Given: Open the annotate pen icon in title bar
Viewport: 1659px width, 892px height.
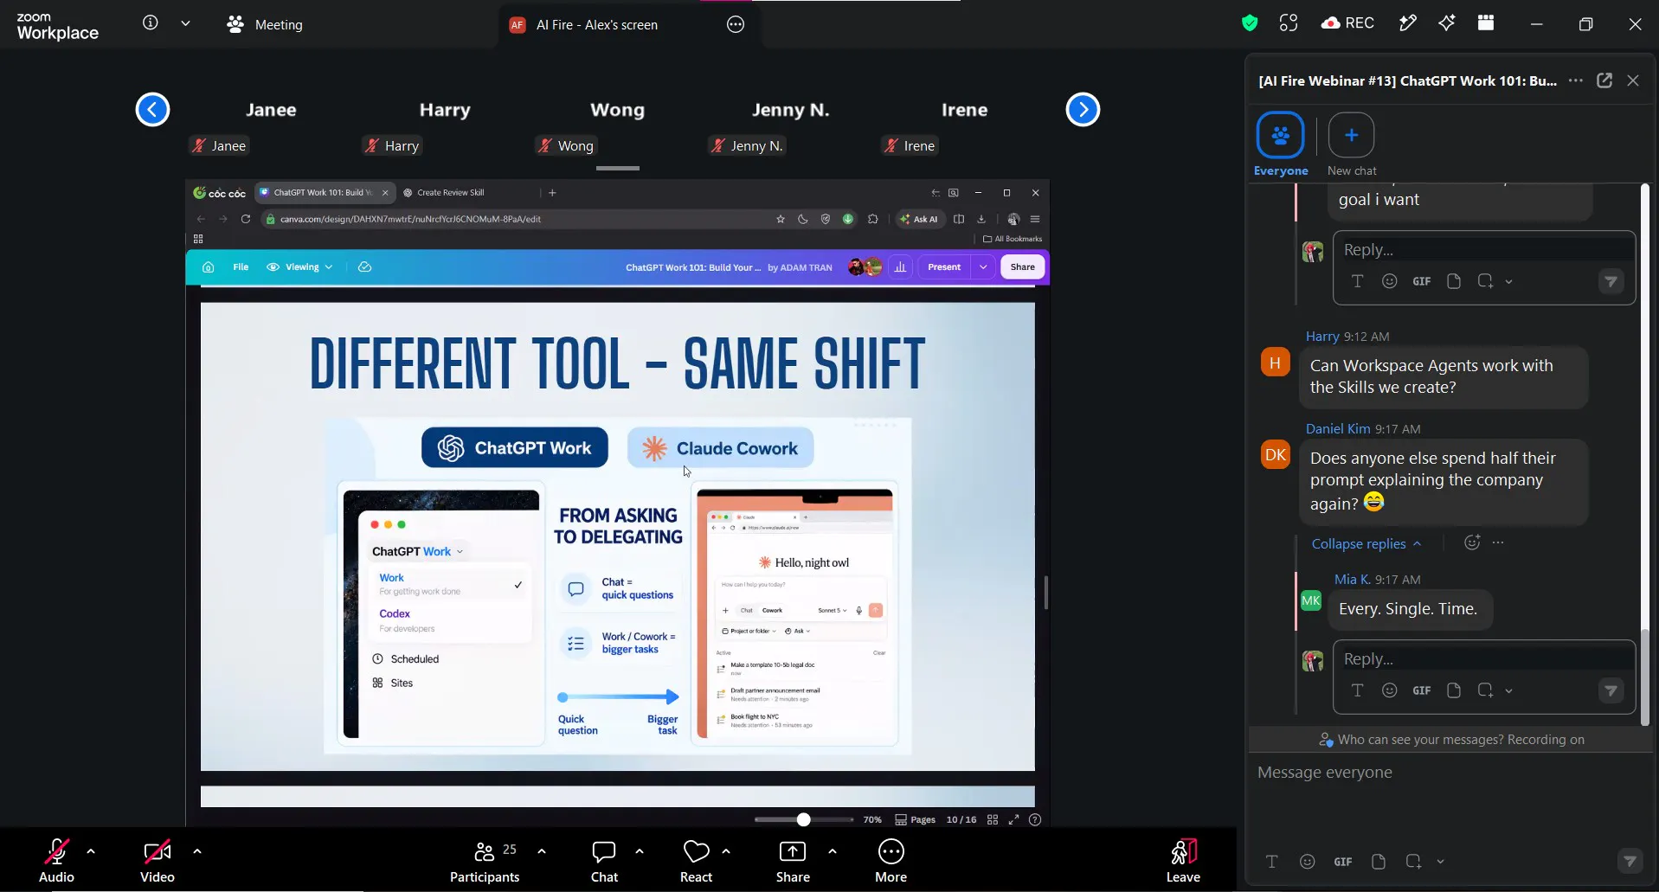Looking at the screenshot, I should point(1408,23).
